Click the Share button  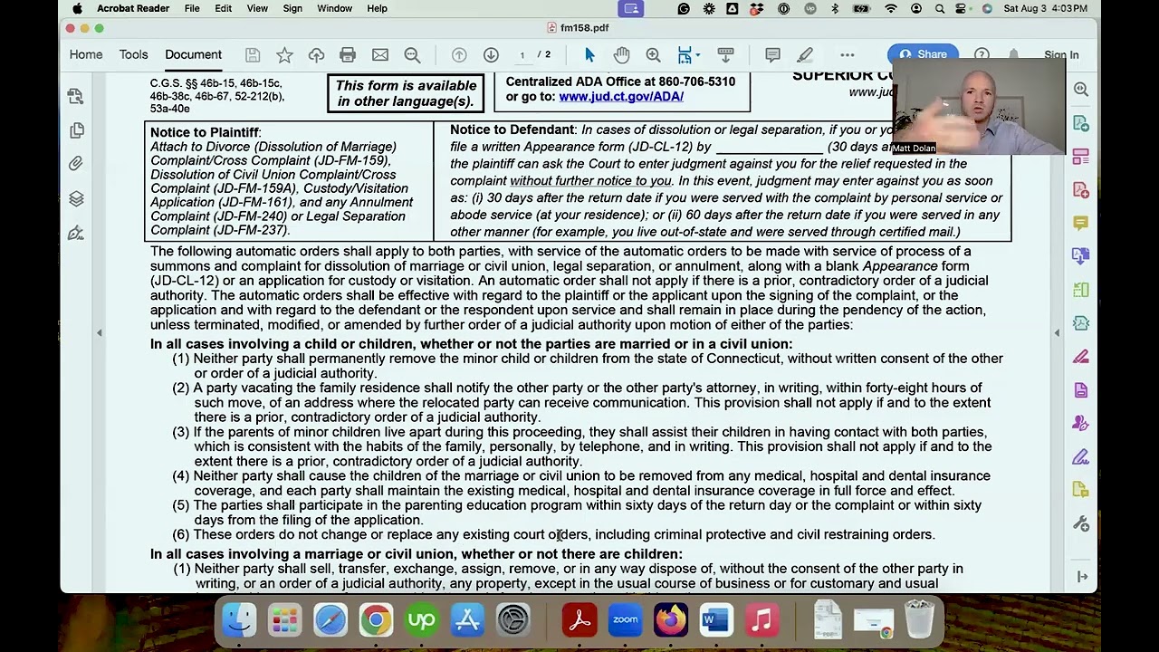923,54
